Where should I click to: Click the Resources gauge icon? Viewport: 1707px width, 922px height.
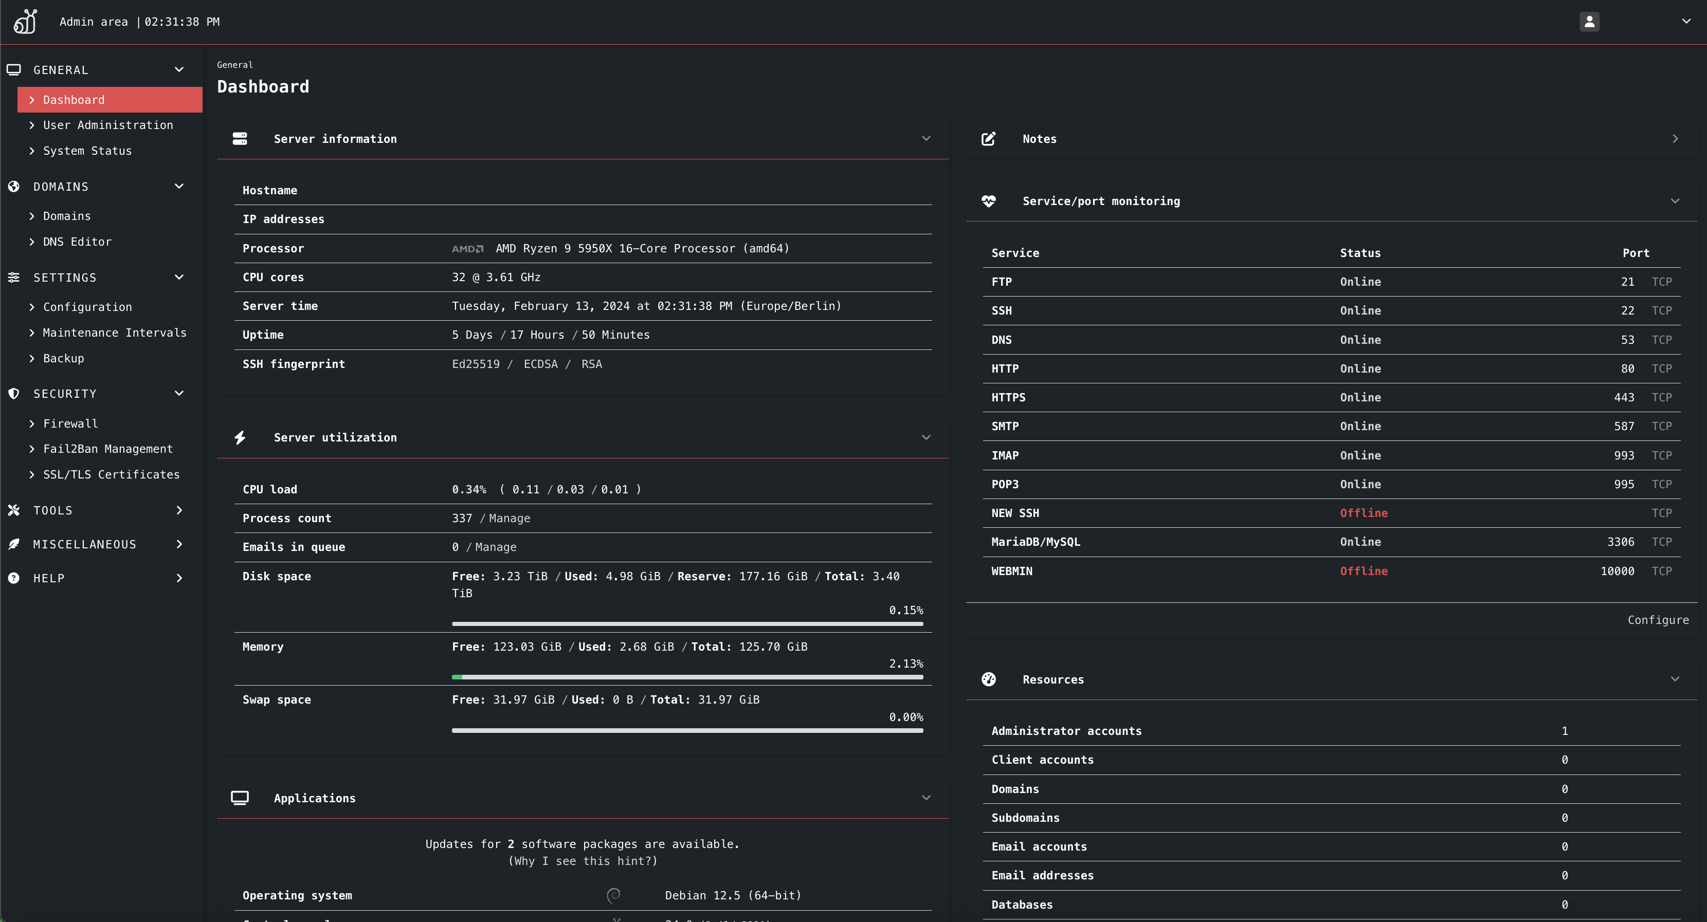[988, 679]
